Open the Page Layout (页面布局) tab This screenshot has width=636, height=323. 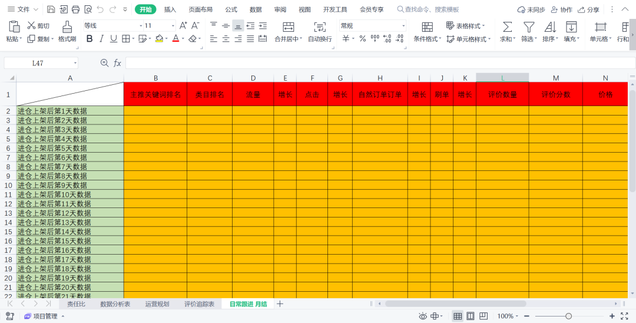tap(200, 9)
